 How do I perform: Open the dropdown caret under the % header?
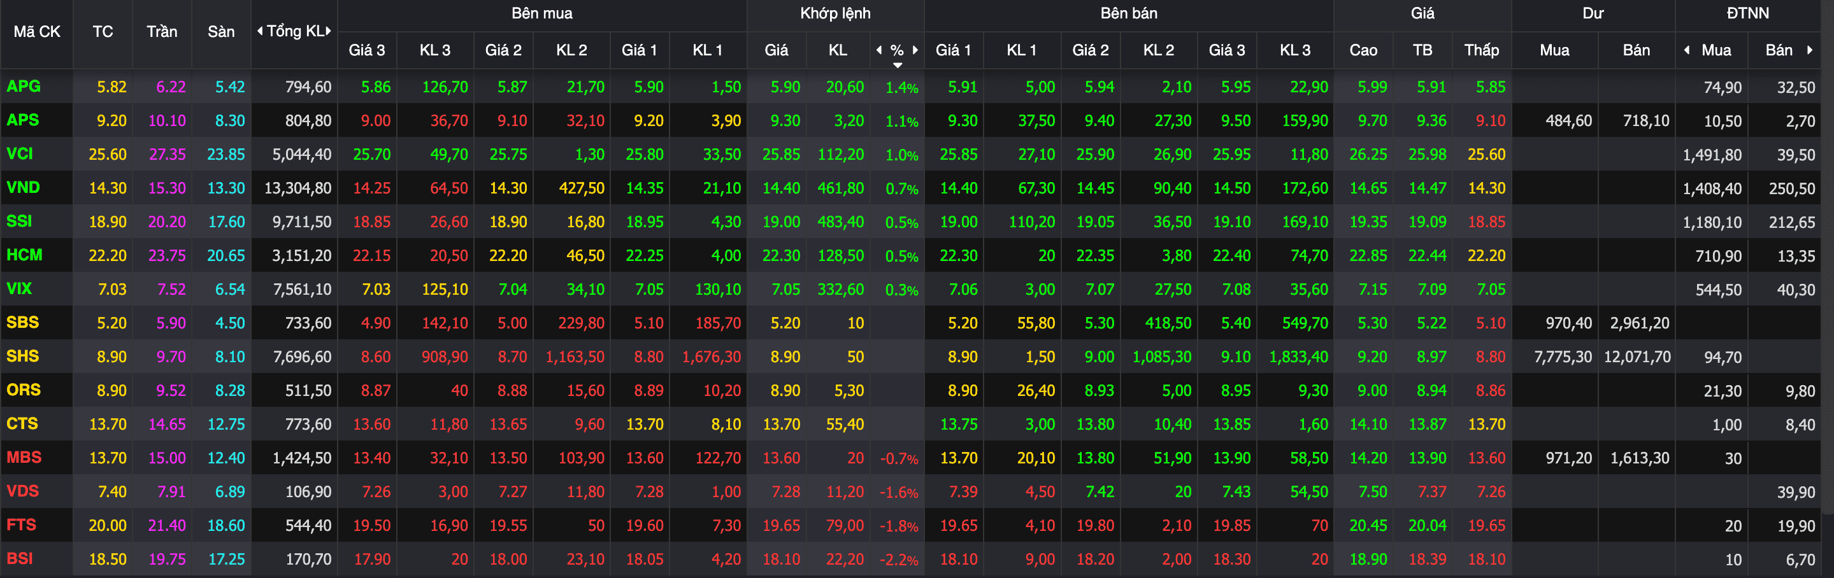[x=898, y=65]
